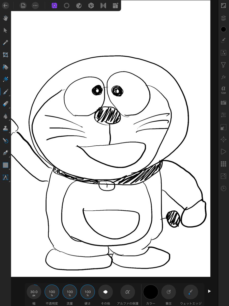Expand the context toolbar with the arrow
229x306 pixels.
209,291
